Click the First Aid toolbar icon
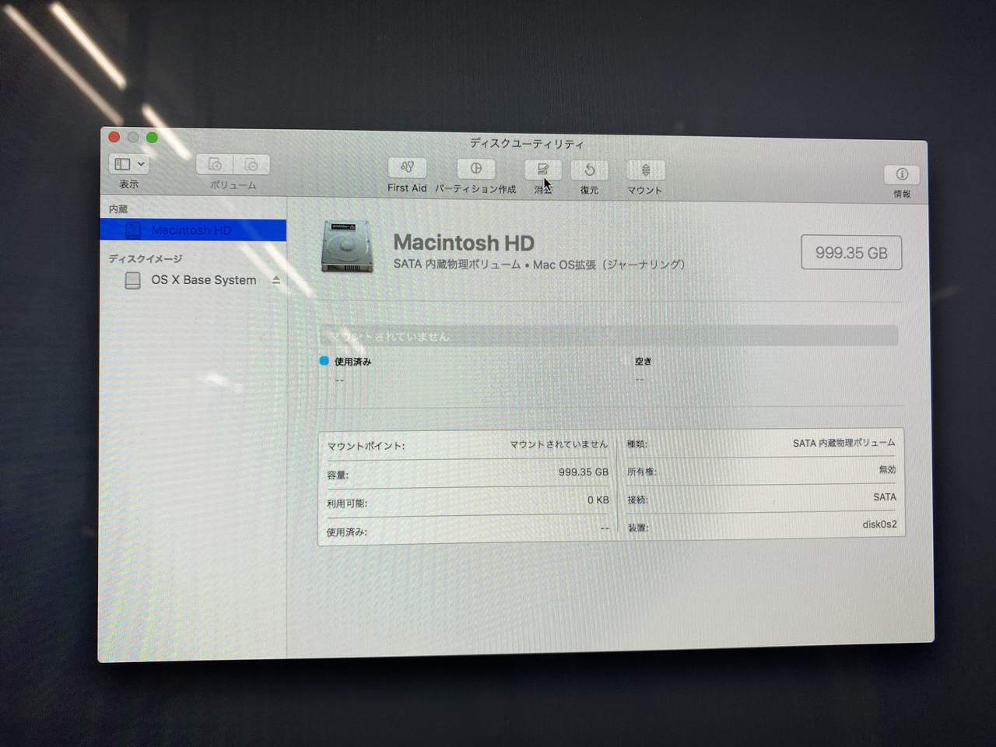Image resolution: width=996 pixels, height=747 pixels. click(407, 167)
